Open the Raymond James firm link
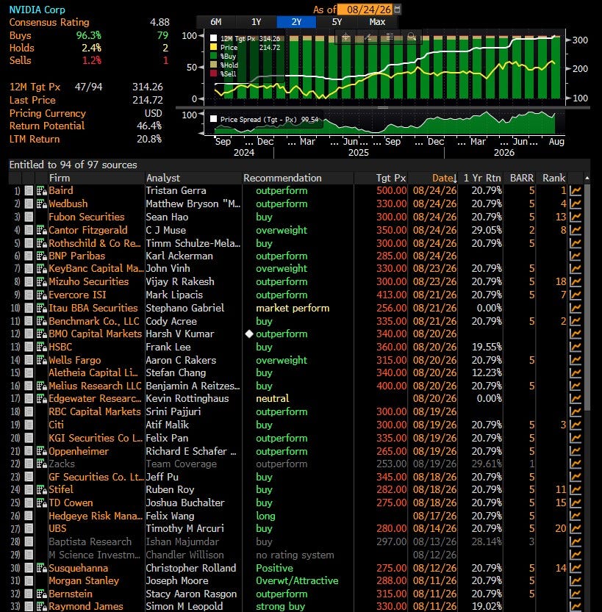The image size is (602, 612). 86,606
